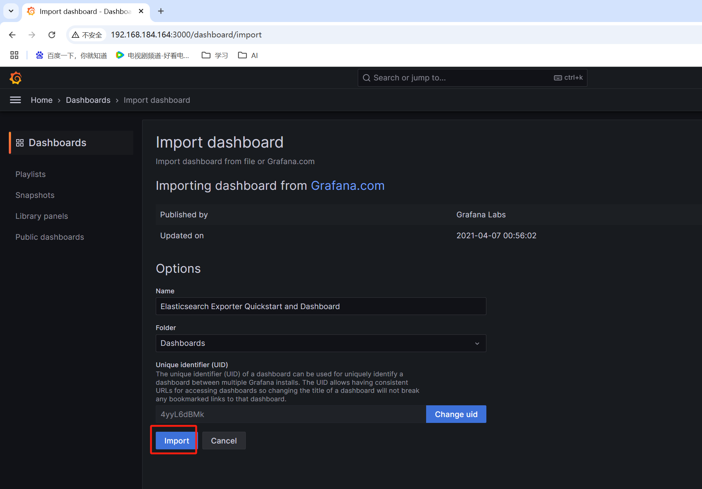Screen dimensions: 702x489
Task: Open the Grafana.com link
Action: (348, 186)
